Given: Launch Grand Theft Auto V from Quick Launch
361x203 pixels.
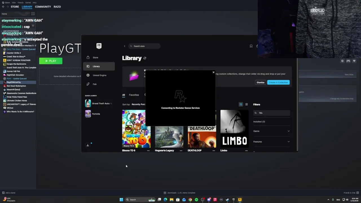Looking at the screenshot, I should 99,103.
